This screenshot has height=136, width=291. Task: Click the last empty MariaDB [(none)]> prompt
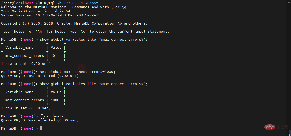click(19, 128)
